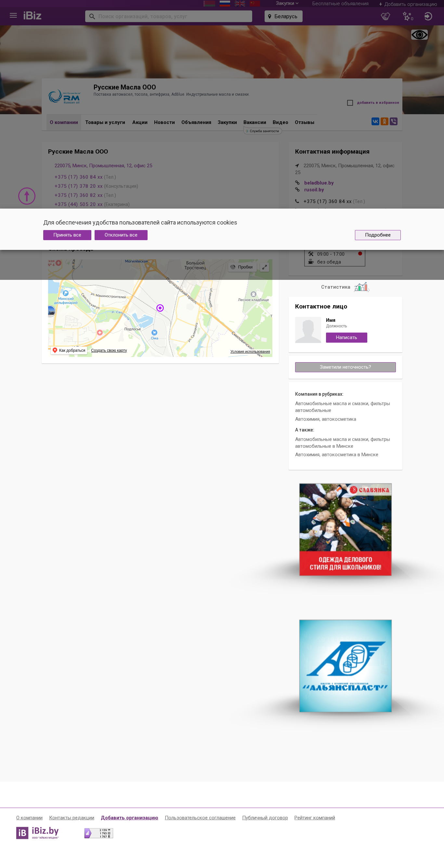Click the Пользовательское соглашение footer link

[200, 818]
